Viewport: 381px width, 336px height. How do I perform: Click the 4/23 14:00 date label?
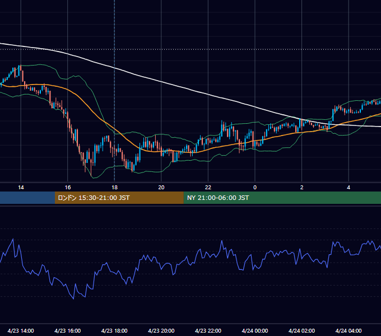coord(21,330)
